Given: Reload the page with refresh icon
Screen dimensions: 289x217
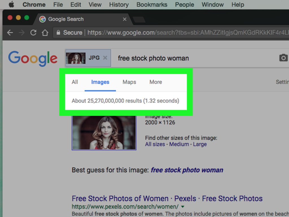Looking at the screenshot, I should 33,33.
